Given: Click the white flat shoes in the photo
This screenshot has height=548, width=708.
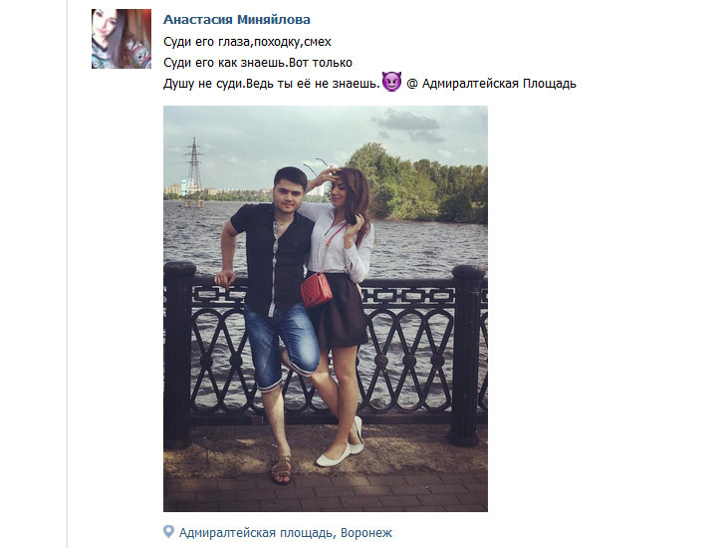Looking at the screenshot, I should pyautogui.click(x=341, y=445).
